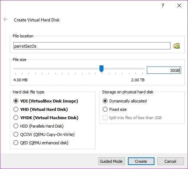The image size is (188, 169).
Task: Click the file size slider handle
Action: (x=101, y=69)
